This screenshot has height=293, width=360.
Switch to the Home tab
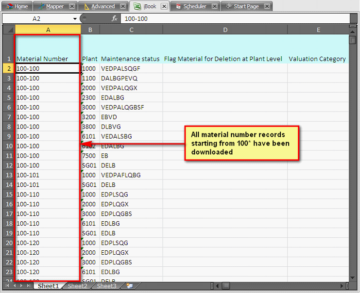point(17,6)
